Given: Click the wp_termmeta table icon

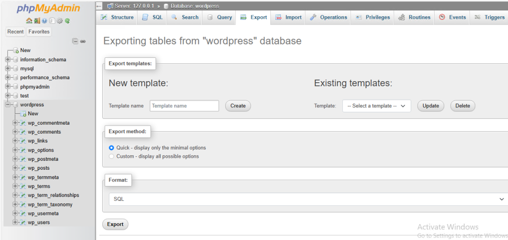Looking at the screenshot, I should 23,177.
